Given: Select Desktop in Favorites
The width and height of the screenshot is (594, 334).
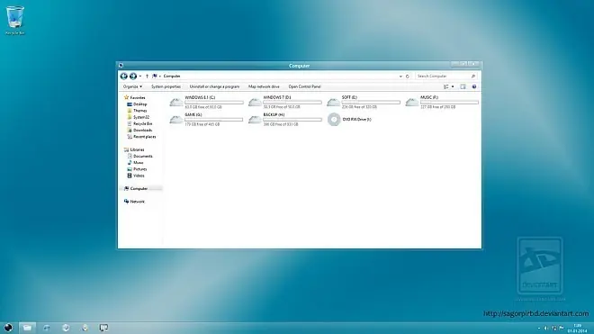Looking at the screenshot, I should coord(137,104).
